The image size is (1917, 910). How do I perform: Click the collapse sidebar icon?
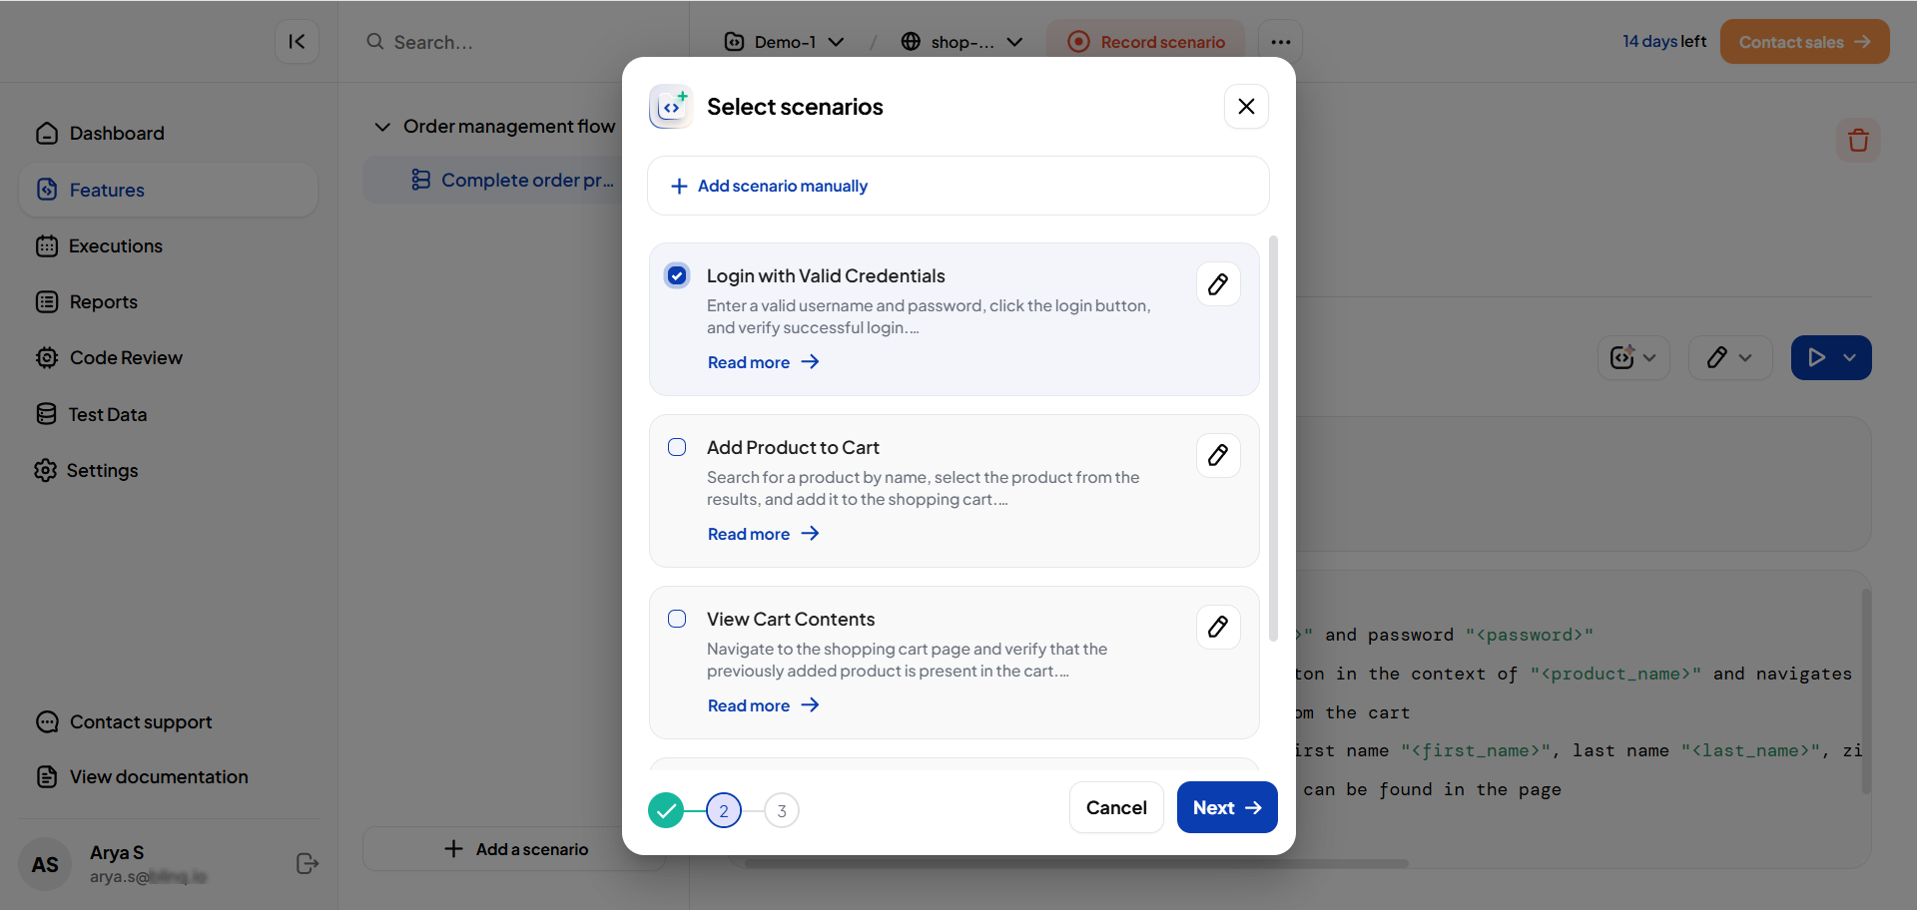(x=297, y=42)
